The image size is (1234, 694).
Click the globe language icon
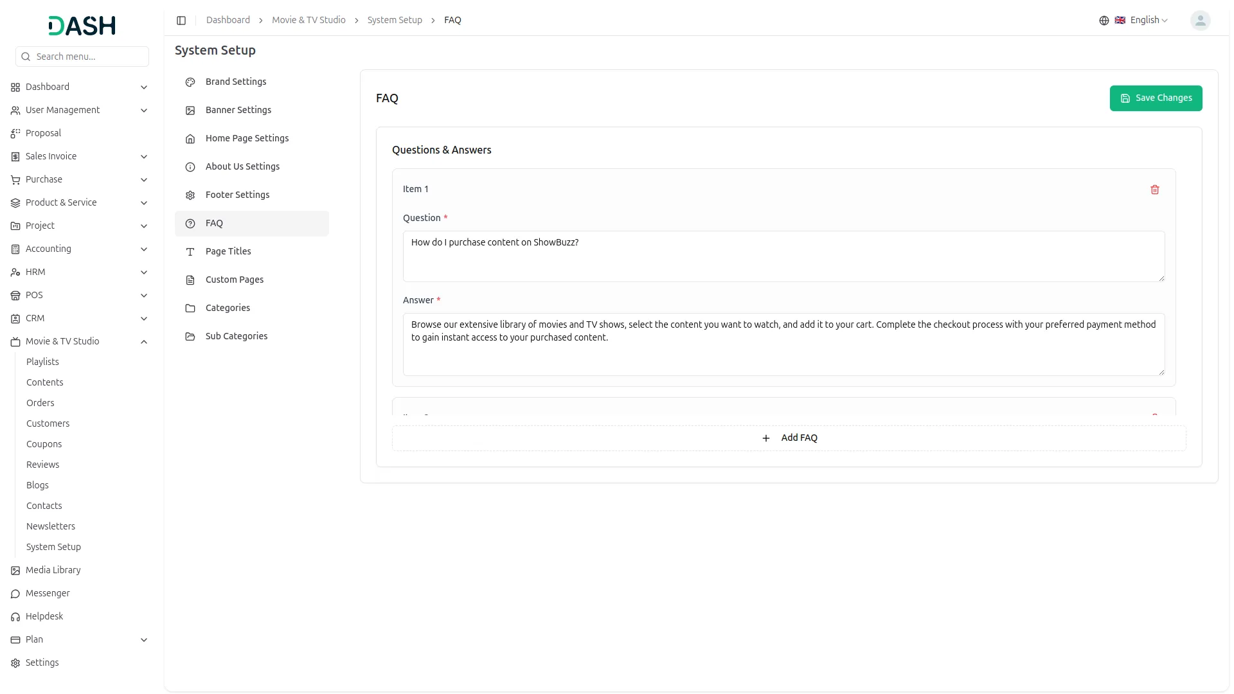point(1104,21)
